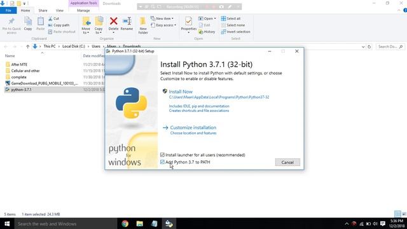The height and width of the screenshot is (229, 407).
Task: Open File Explorer from taskbar
Action: point(140,223)
